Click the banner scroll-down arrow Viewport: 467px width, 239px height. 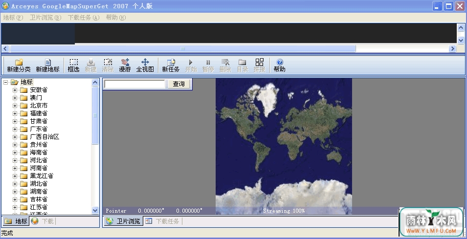tap(461, 40)
